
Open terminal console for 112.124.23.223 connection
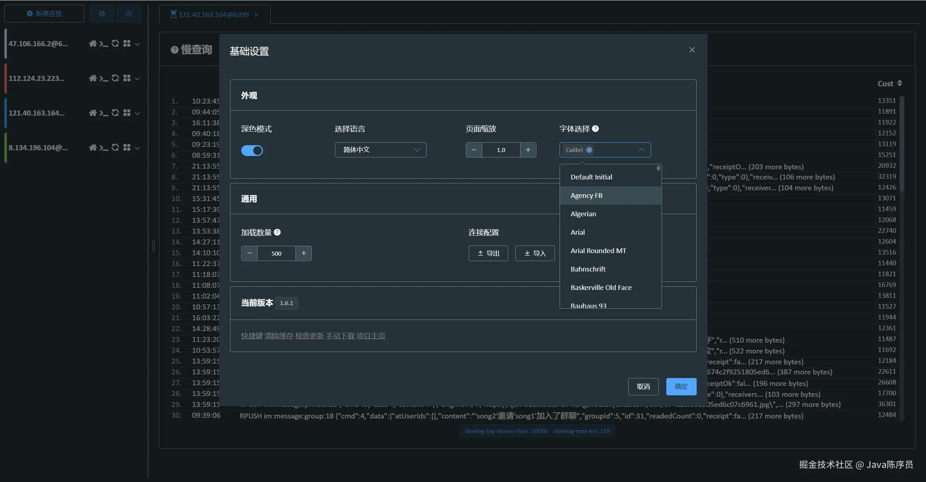104,78
